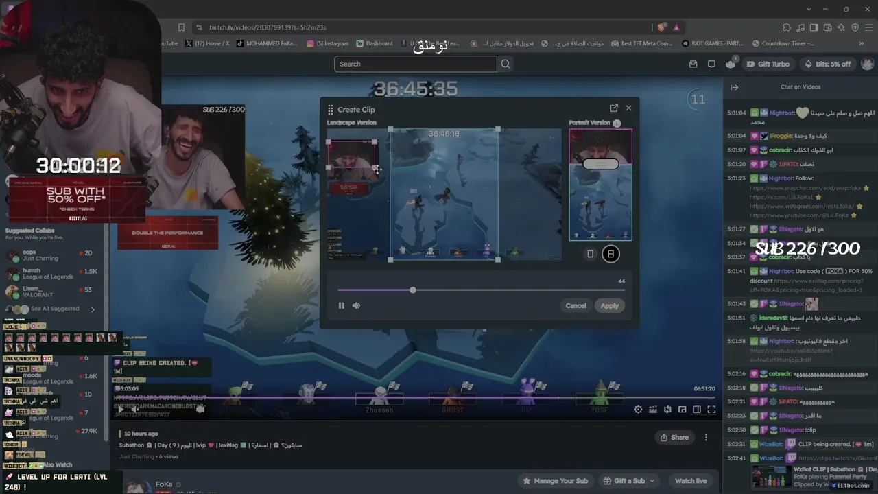Click Apply in the Create Clip dialog
Viewport: 878px width, 494px height.
point(610,305)
